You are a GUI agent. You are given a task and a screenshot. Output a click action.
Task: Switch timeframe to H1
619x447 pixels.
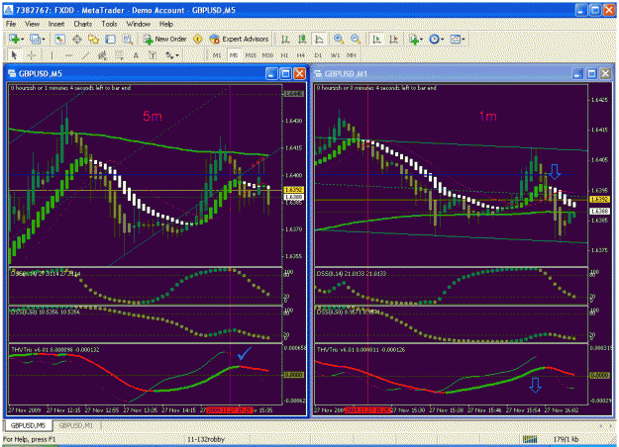[x=284, y=55]
